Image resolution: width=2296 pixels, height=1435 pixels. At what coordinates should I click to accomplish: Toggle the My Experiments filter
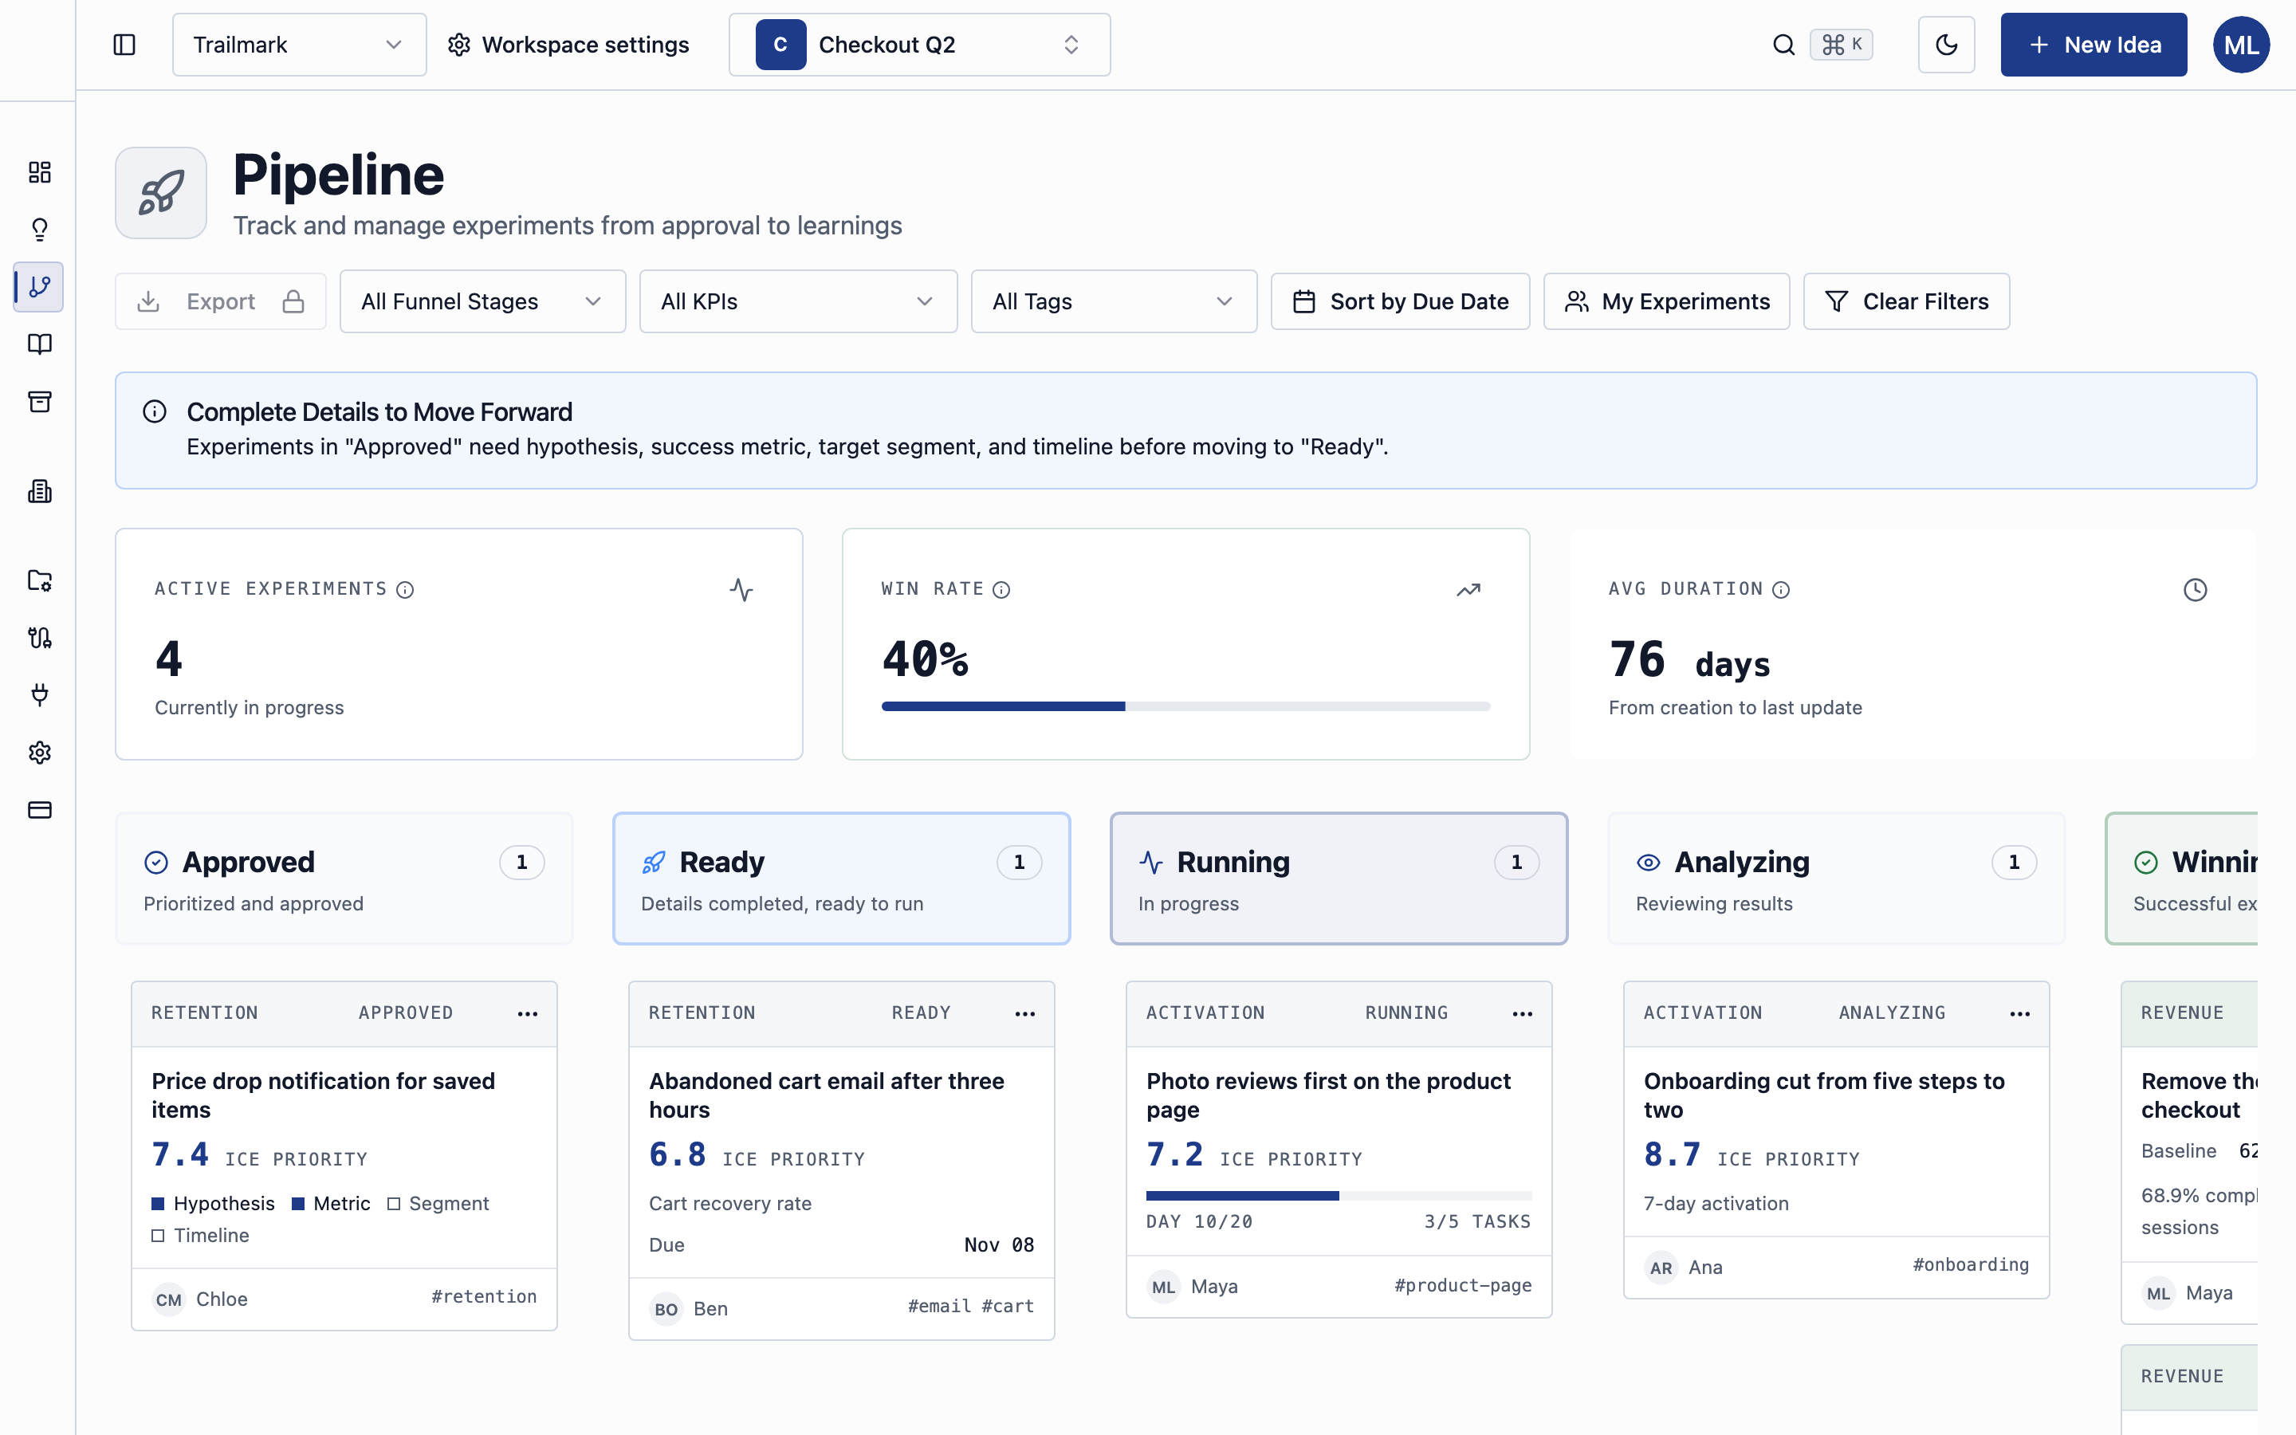(1666, 302)
